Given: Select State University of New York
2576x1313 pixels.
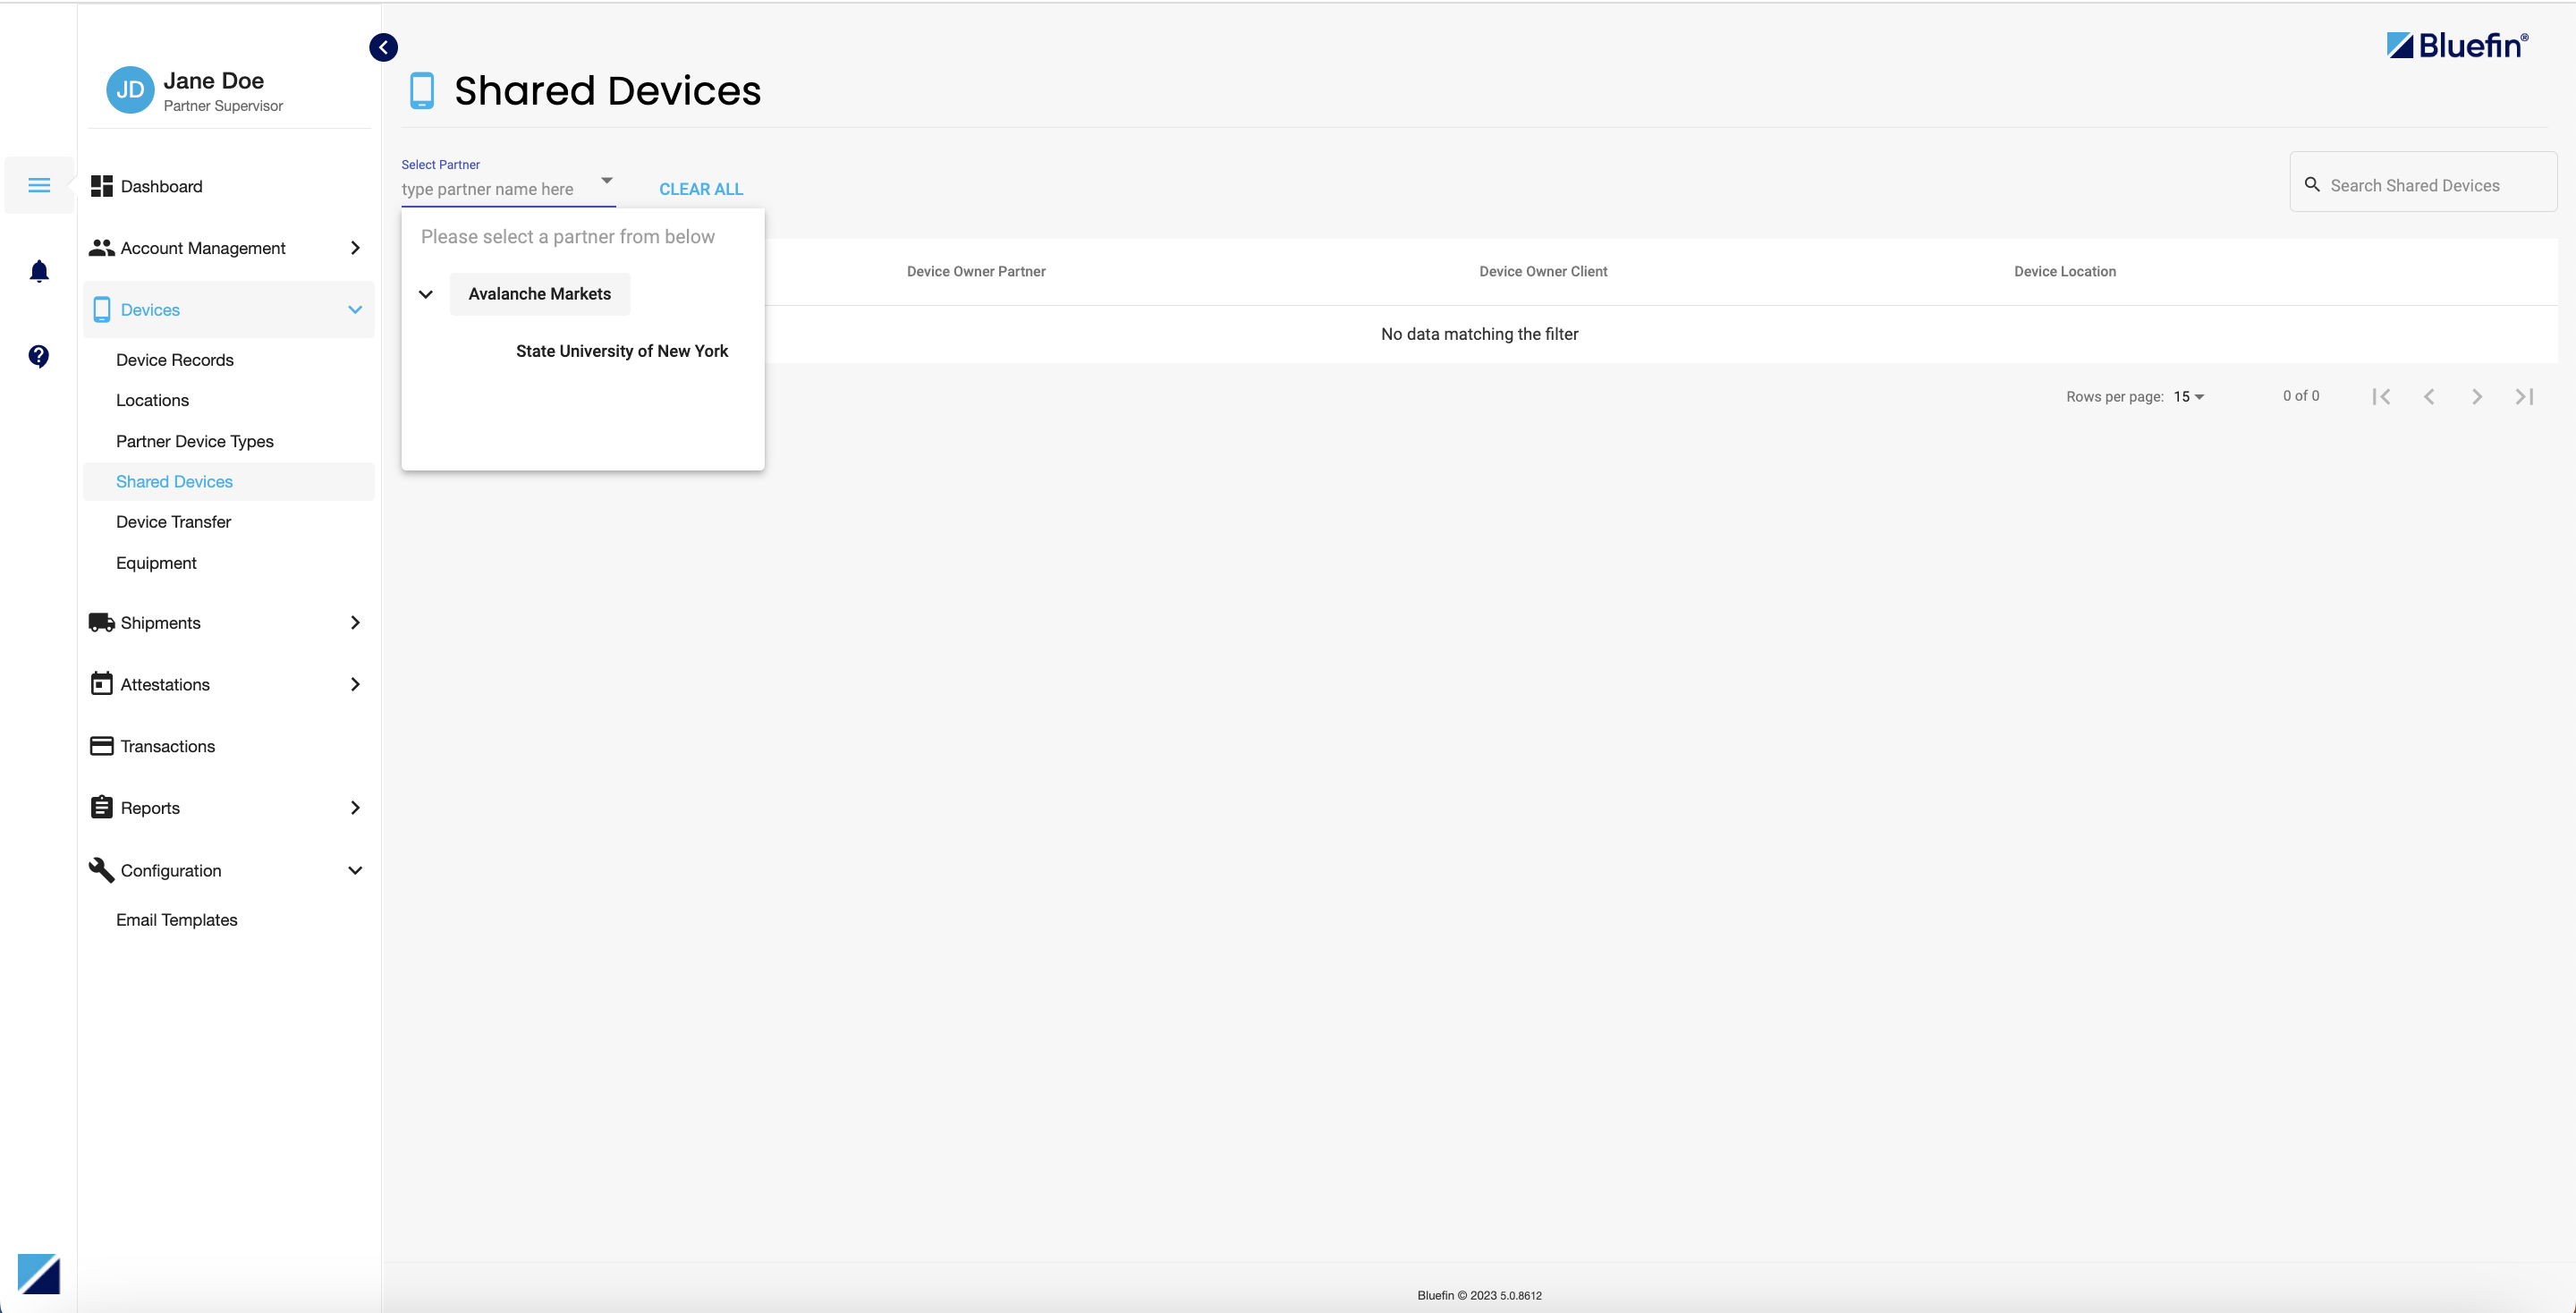Looking at the screenshot, I should [x=622, y=351].
